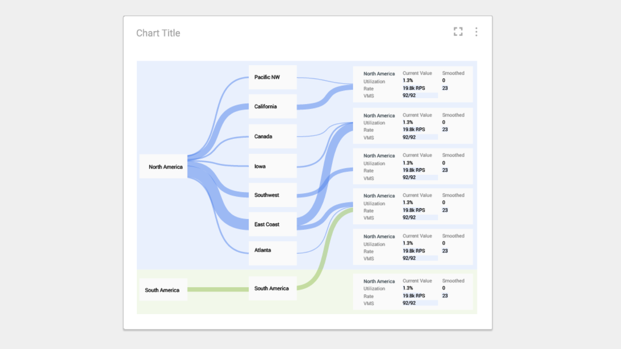Click the green South America flow link

(218, 290)
